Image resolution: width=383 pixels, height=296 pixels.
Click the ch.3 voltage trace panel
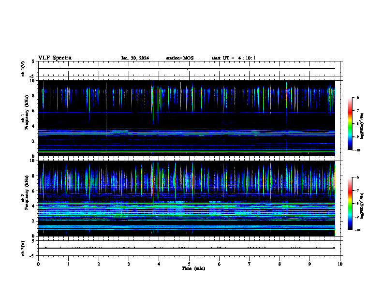click(189, 248)
